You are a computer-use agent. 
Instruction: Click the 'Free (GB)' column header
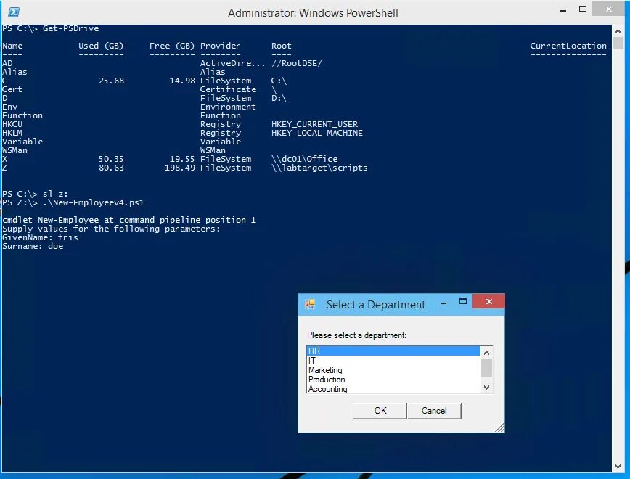click(172, 46)
